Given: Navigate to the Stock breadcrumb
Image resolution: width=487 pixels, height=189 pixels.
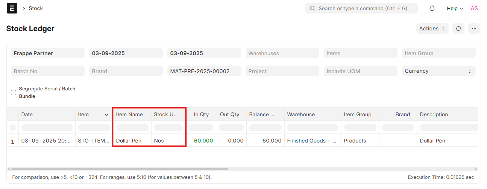Looking at the screenshot, I should click(x=36, y=8).
